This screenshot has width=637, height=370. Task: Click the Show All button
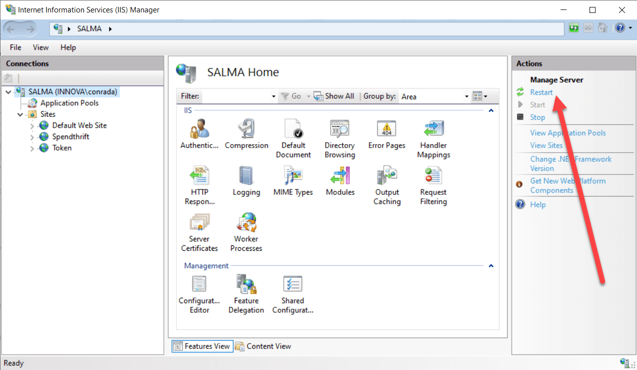point(334,96)
